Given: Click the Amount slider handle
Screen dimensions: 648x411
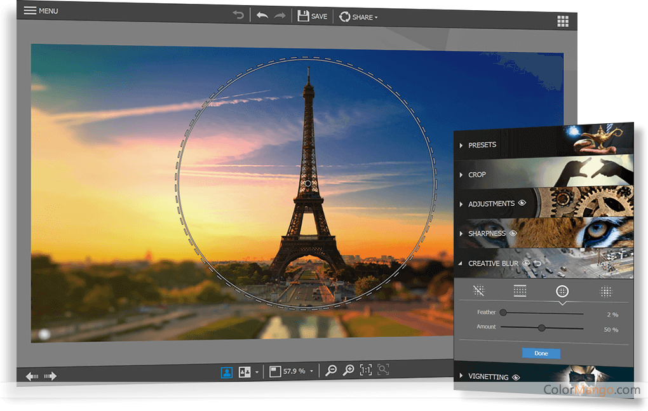Looking at the screenshot, I should (541, 328).
